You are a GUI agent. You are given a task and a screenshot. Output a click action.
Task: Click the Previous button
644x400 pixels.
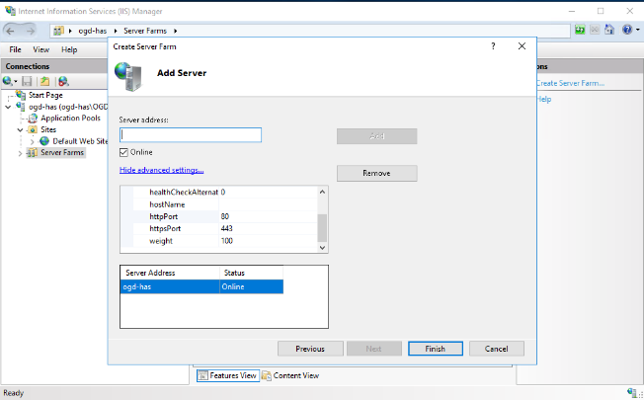[x=310, y=349]
